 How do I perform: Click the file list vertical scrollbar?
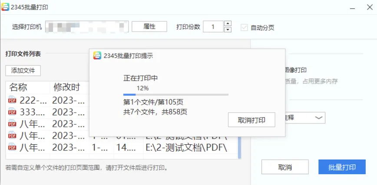pos(239,147)
